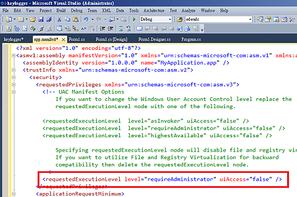Open the Add New Item dropdown arrow
This screenshot has width=297, height=197.
pos(26,19)
